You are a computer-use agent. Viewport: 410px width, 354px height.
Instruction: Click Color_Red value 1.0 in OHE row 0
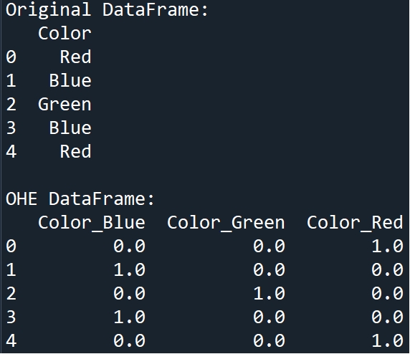(x=387, y=247)
